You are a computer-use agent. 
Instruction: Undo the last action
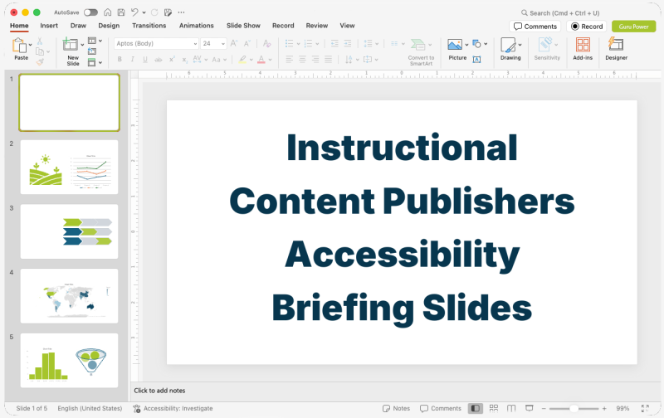tap(134, 12)
